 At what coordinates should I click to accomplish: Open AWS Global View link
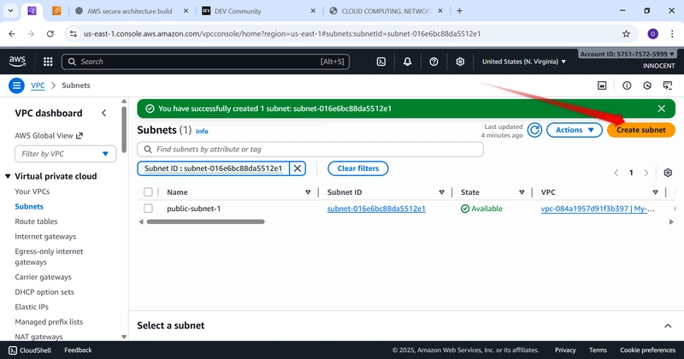49,136
